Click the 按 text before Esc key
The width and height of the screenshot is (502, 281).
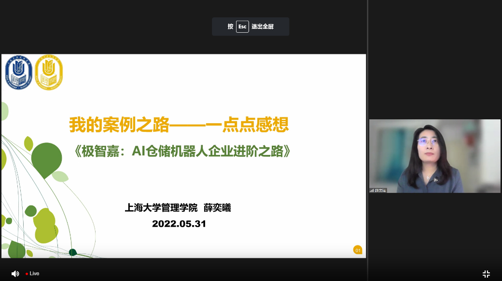[230, 26]
